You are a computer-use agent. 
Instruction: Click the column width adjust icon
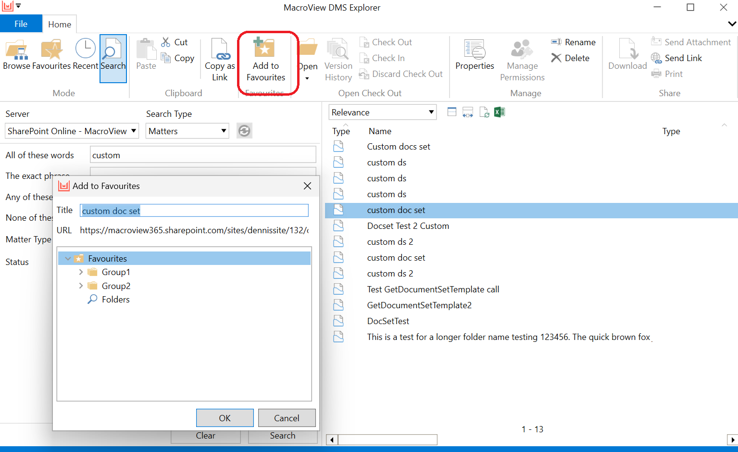[x=468, y=112]
